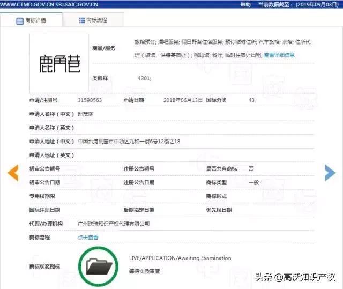This screenshot has width=343, height=289.
Task: Go to next record with blue arrow
Action: coord(330,173)
